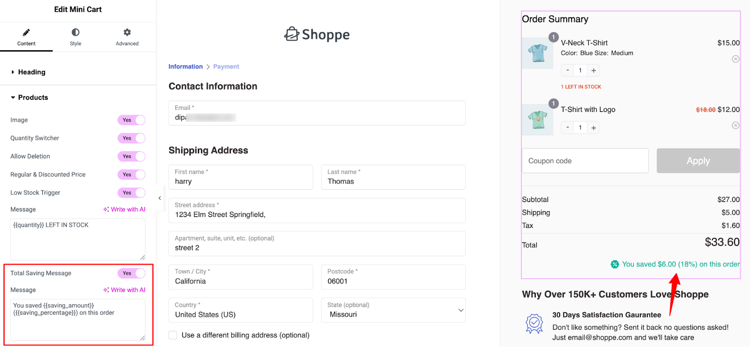
Task: Toggle the Image switch
Action: 131,120
